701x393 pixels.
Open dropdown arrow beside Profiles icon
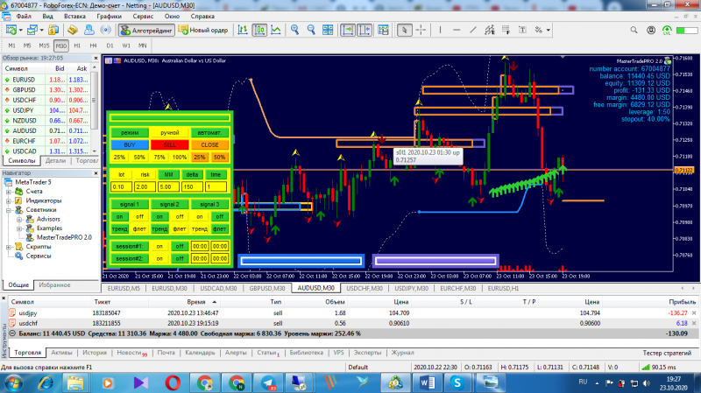[41, 30]
